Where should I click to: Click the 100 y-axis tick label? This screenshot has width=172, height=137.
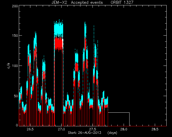(15, 66)
